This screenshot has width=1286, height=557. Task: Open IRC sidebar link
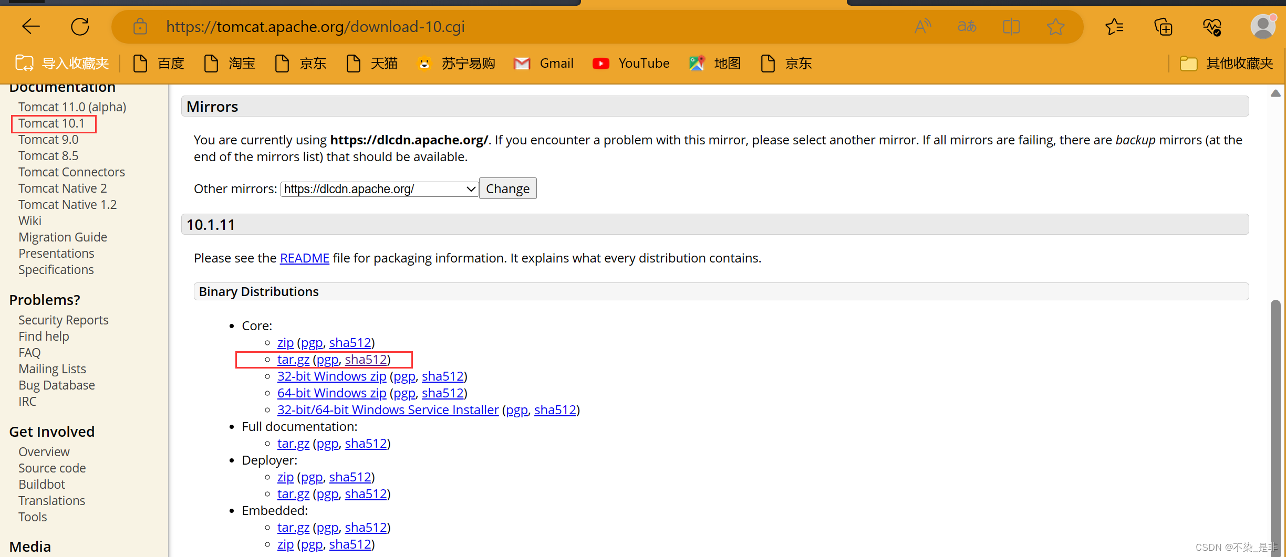(27, 402)
